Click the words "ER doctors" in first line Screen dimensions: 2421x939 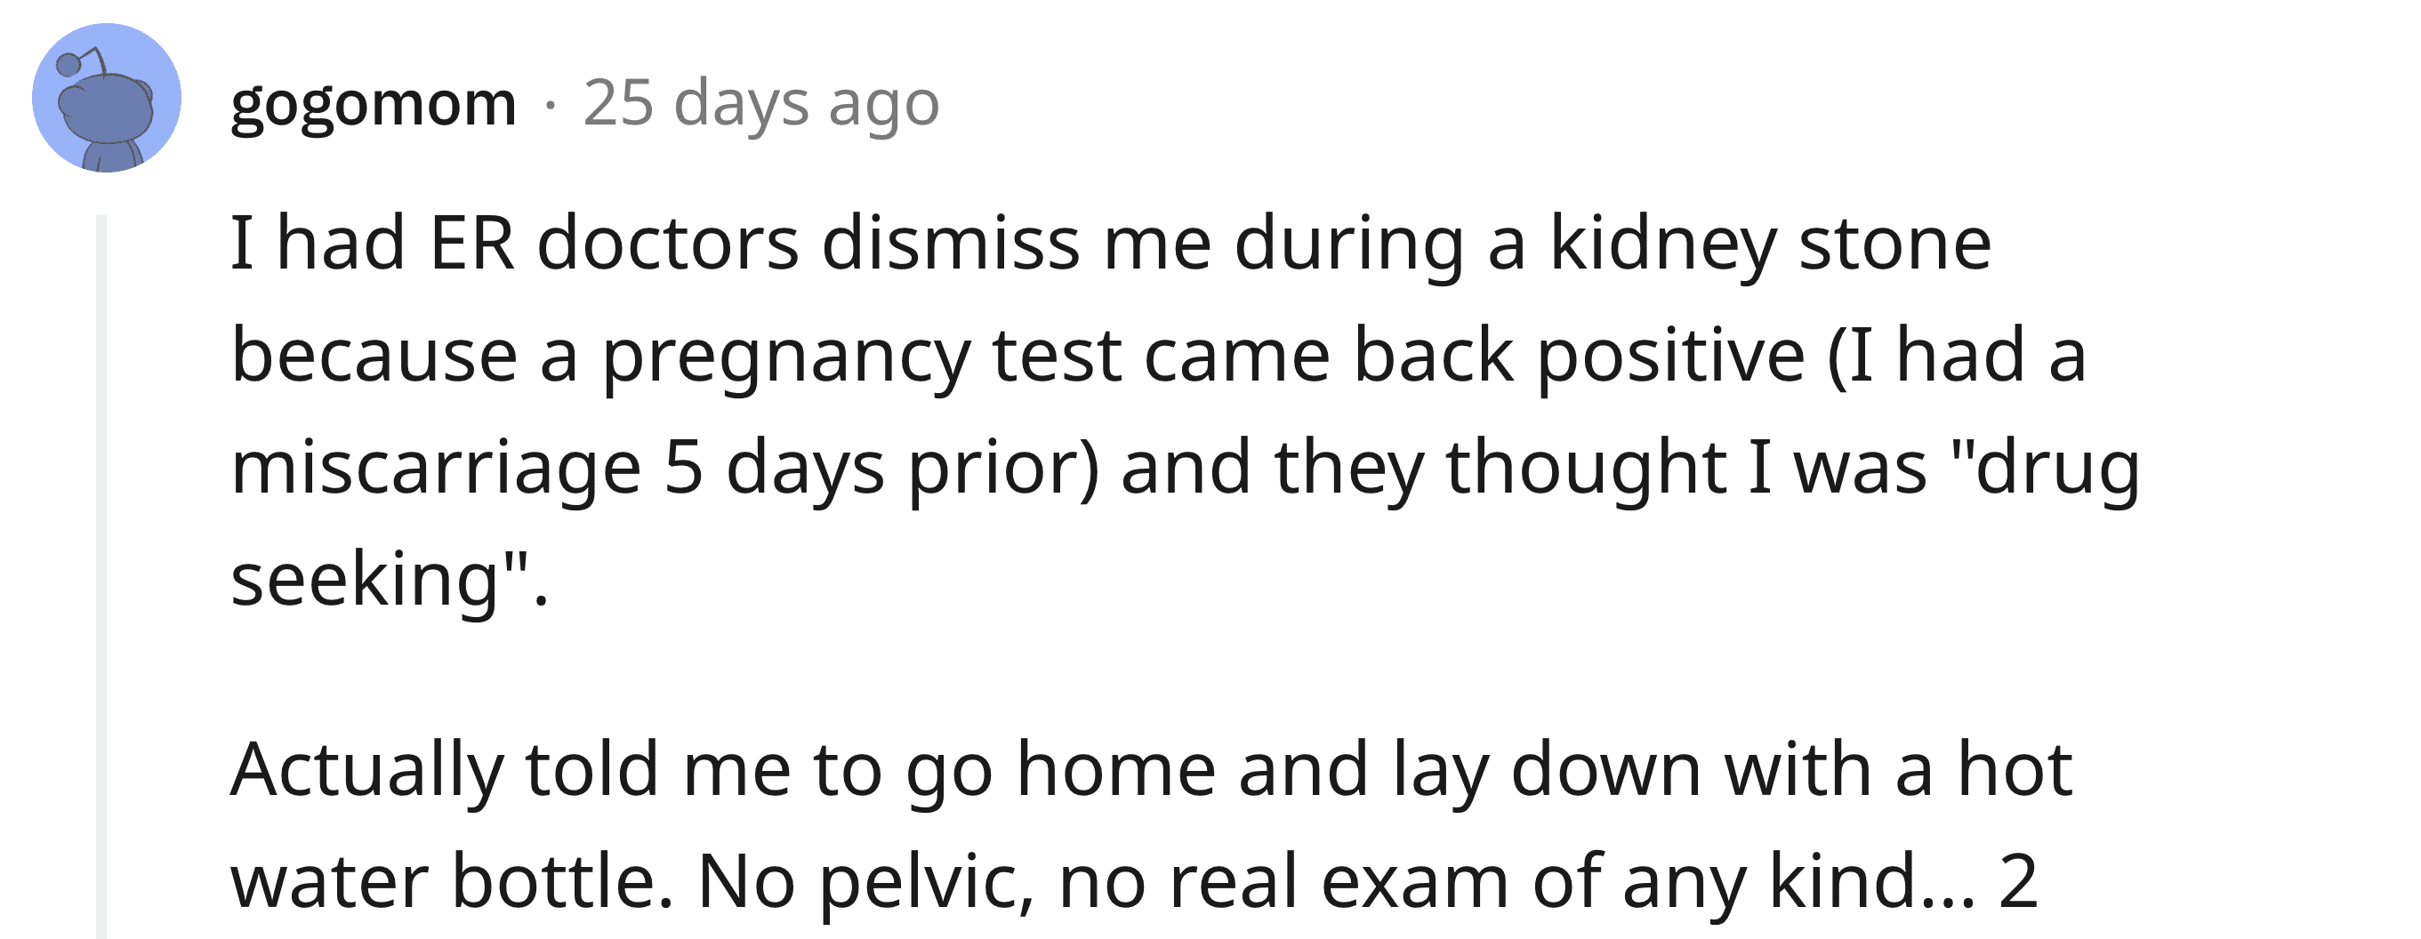coord(614,245)
